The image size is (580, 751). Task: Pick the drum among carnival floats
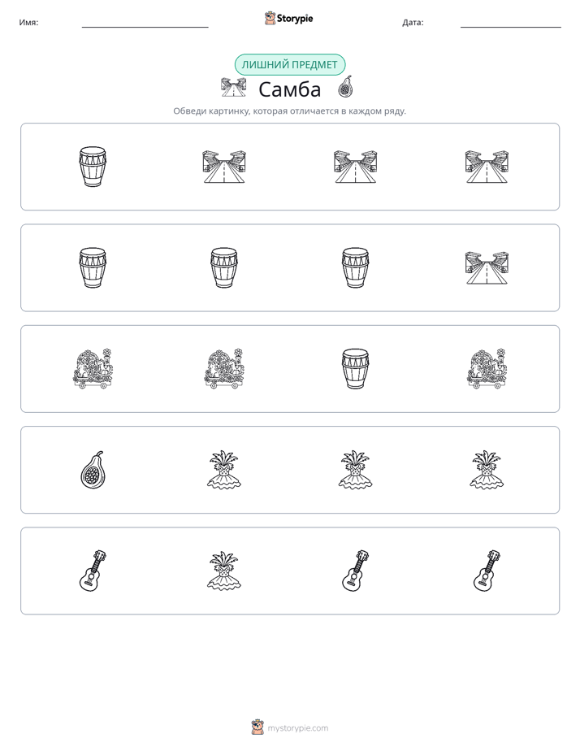click(355, 369)
